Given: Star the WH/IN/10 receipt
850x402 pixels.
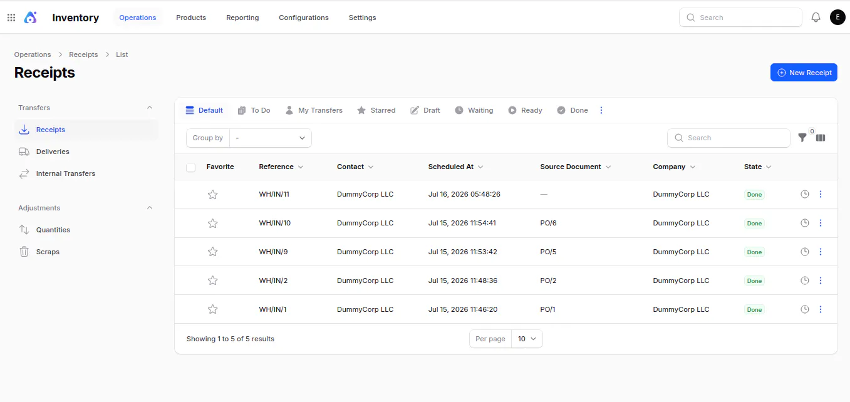Looking at the screenshot, I should [213, 224].
